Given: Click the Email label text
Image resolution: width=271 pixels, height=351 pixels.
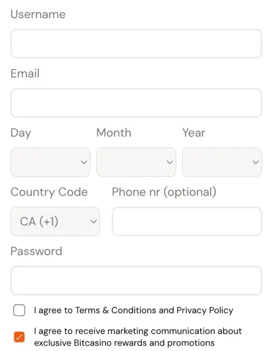Looking at the screenshot, I should point(25,74).
